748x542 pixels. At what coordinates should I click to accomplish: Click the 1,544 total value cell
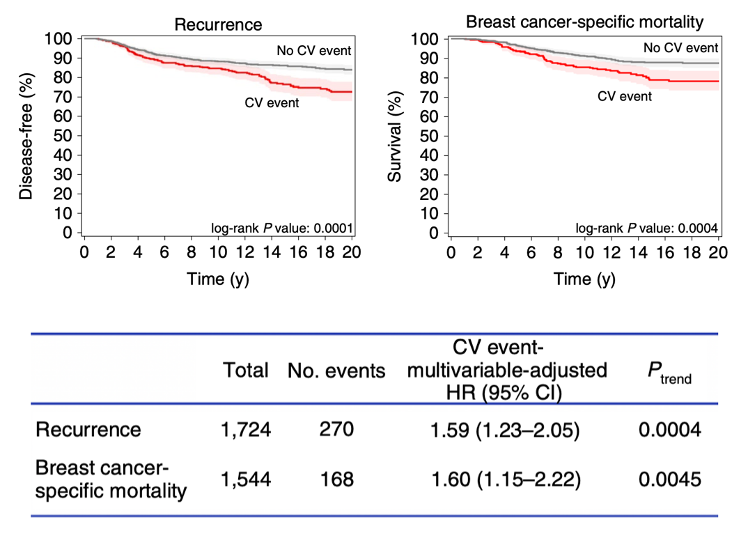point(246,479)
